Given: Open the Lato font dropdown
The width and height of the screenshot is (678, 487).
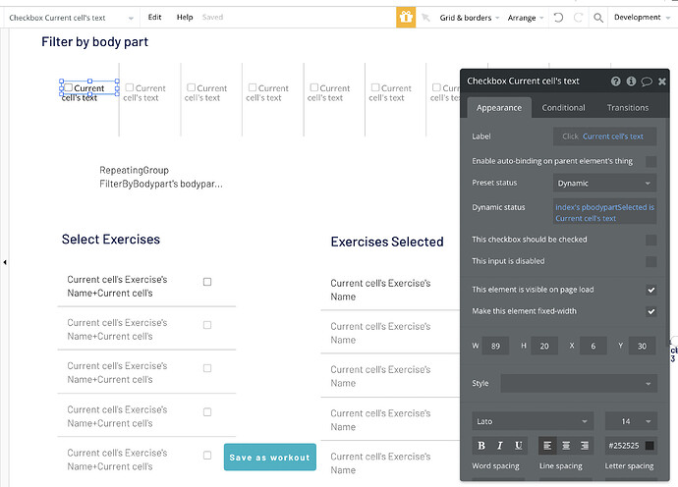Looking at the screenshot, I should [533, 421].
